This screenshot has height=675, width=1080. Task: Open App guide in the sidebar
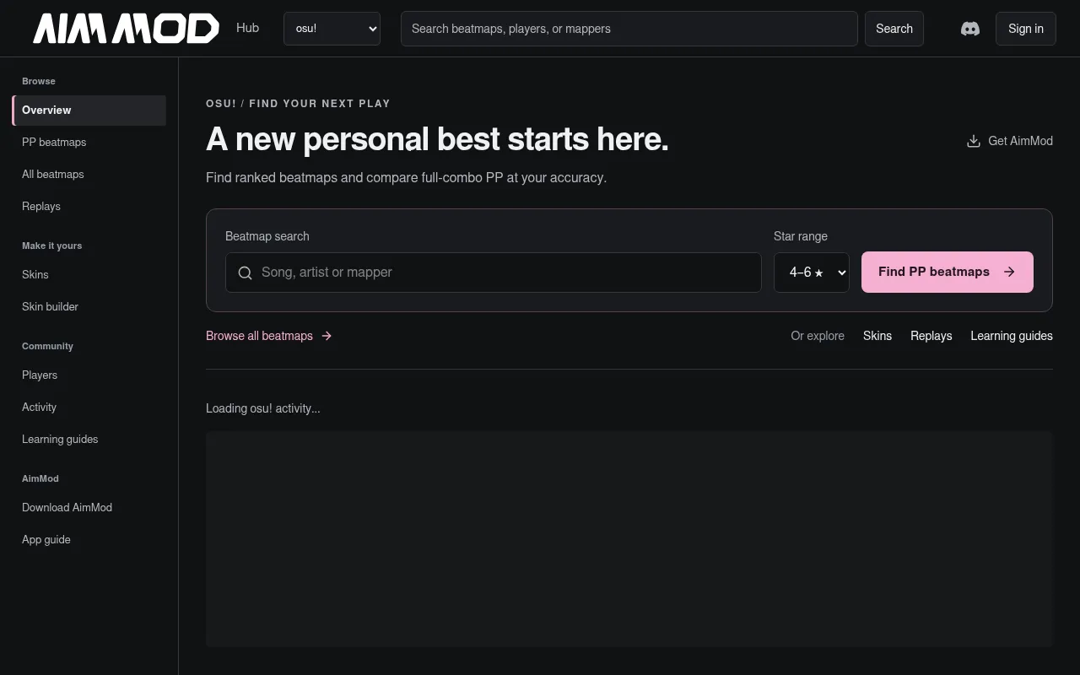click(x=89, y=540)
